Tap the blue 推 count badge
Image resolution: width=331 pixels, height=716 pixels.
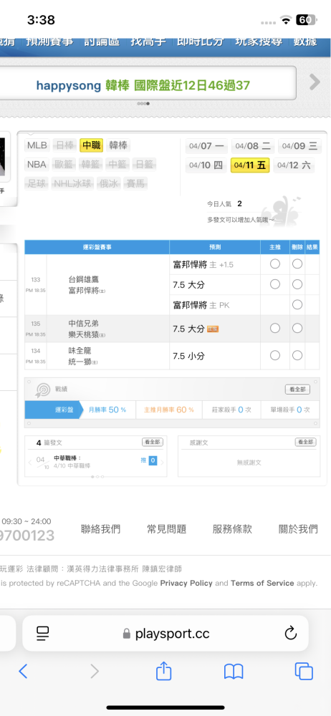click(153, 460)
